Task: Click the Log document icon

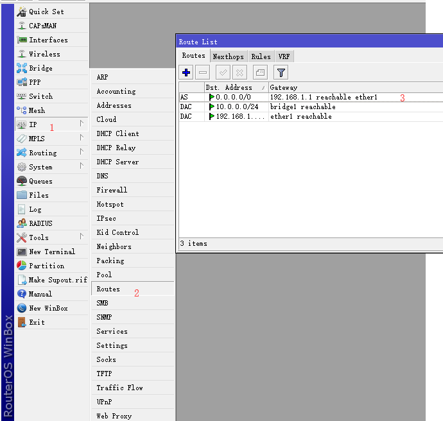Action: 22,209
